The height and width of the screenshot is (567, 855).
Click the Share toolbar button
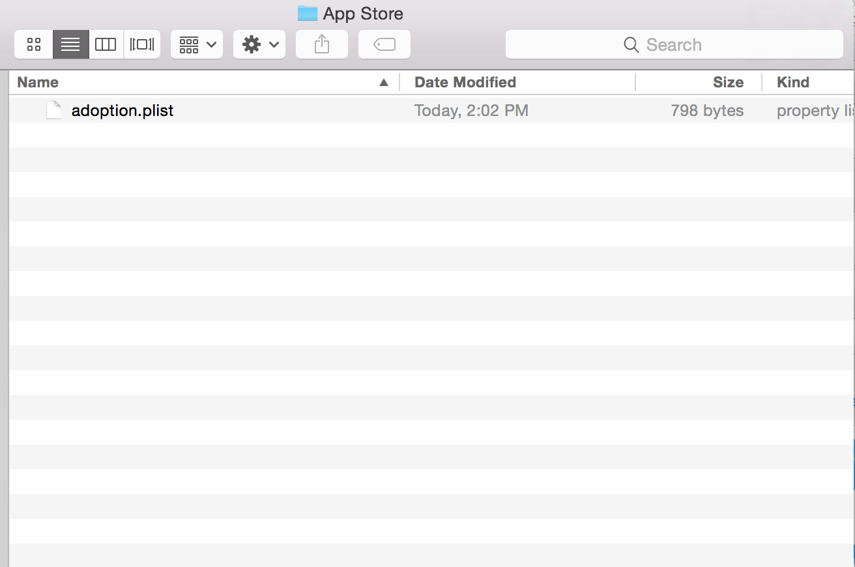pos(322,45)
